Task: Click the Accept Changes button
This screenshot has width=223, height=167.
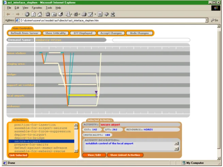Action: coord(111,33)
